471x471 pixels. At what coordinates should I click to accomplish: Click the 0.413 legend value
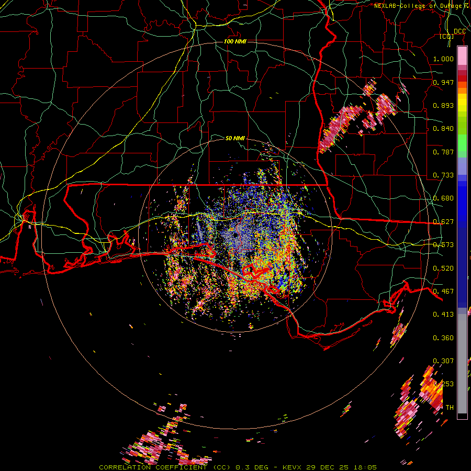coord(443,315)
